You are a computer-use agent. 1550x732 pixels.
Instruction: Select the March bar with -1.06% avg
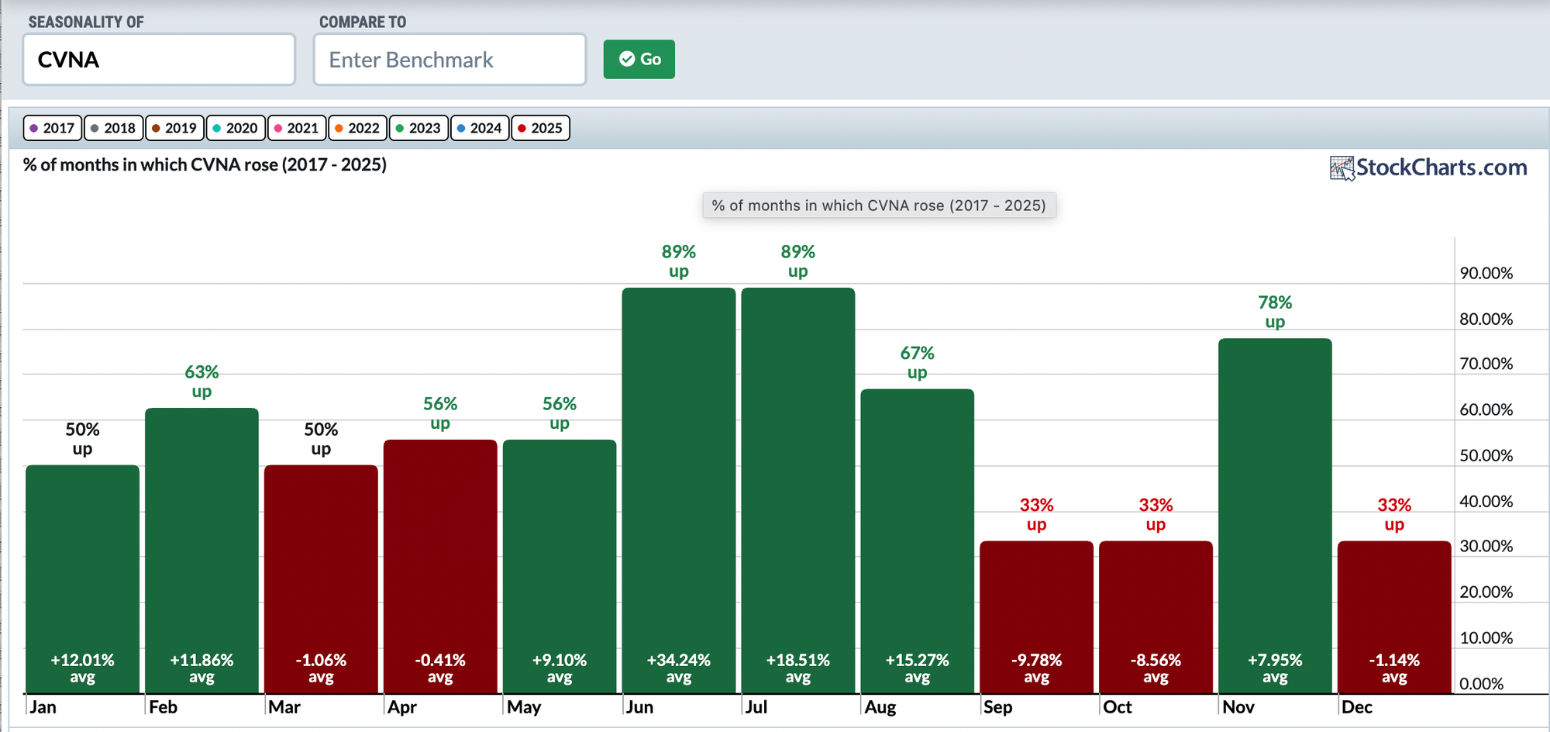[321, 578]
